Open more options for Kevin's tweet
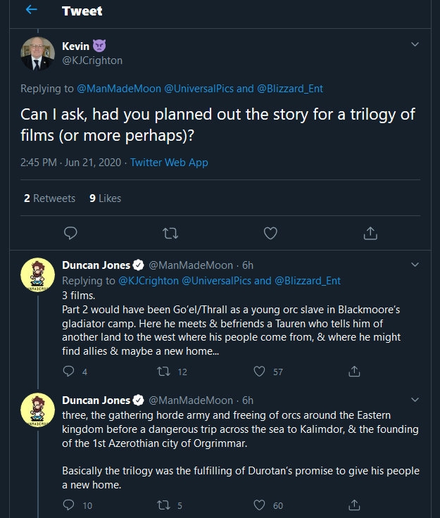 (x=415, y=46)
